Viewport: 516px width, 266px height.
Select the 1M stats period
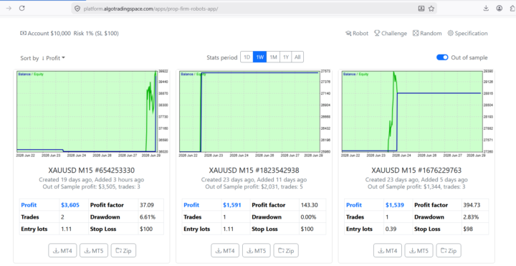[273, 57]
